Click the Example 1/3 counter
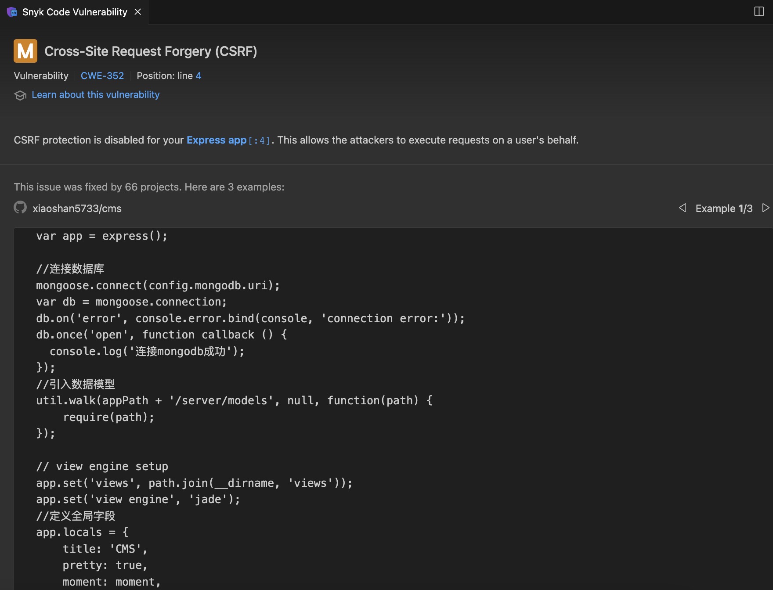The image size is (773, 590). tap(724, 209)
